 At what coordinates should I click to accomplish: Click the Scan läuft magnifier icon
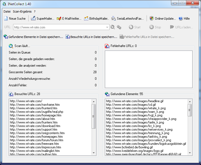(x=11, y=46)
